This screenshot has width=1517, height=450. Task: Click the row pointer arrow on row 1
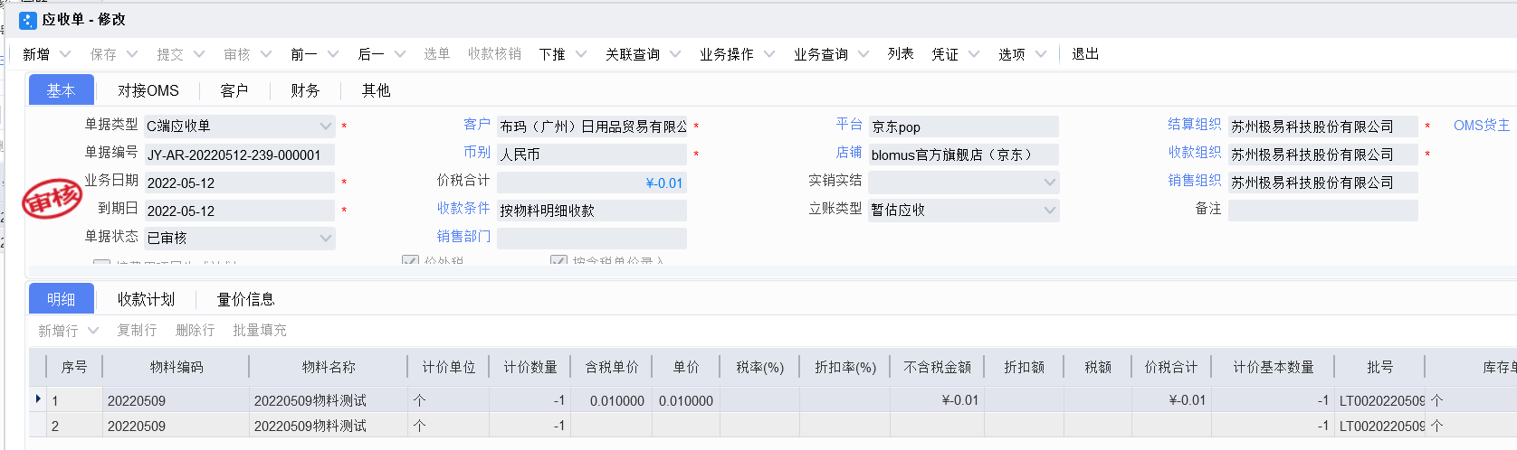click(38, 399)
